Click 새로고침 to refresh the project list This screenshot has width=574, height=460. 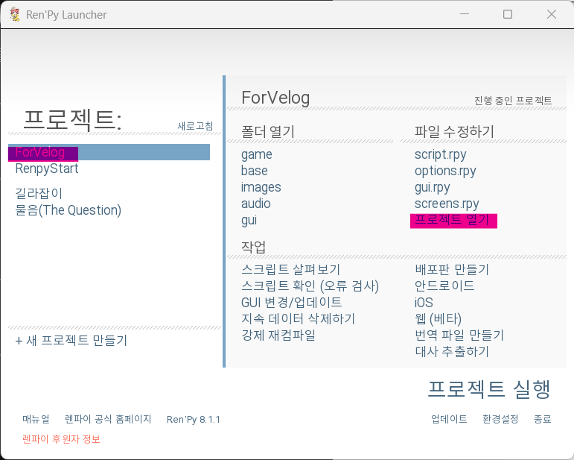point(195,126)
